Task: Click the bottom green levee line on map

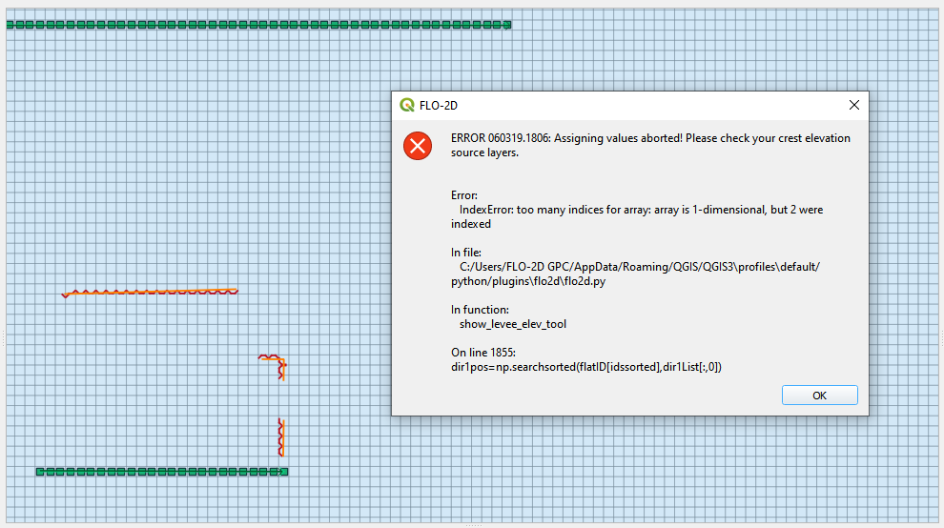Action: (162, 472)
